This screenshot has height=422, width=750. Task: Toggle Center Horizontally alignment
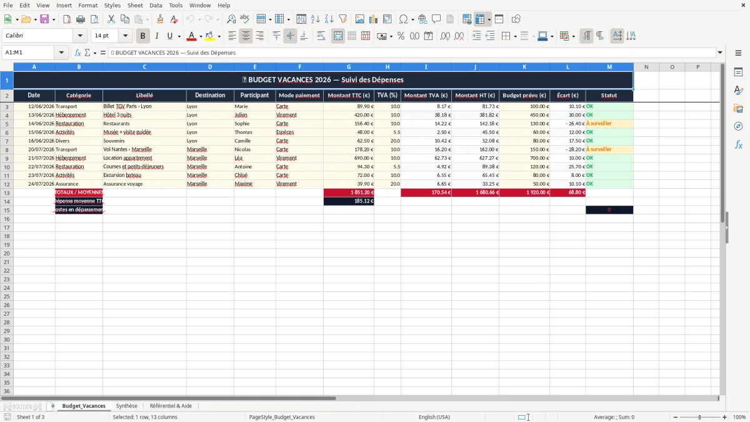[246, 36]
